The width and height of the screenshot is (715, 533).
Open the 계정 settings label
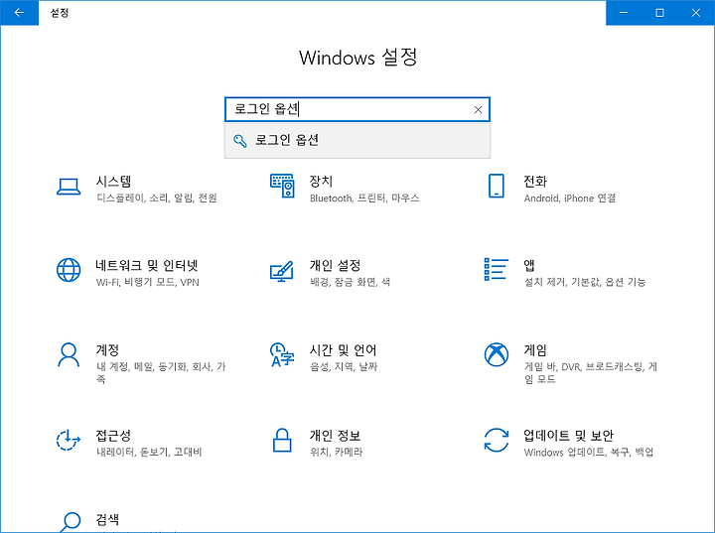point(107,350)
